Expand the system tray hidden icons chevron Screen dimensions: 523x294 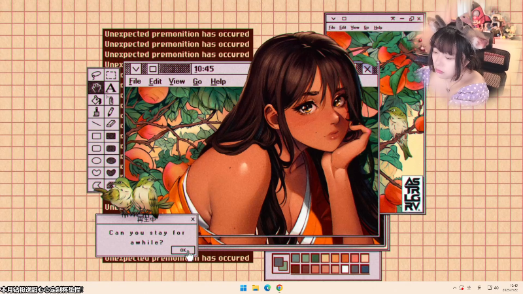tap(454, 287)
